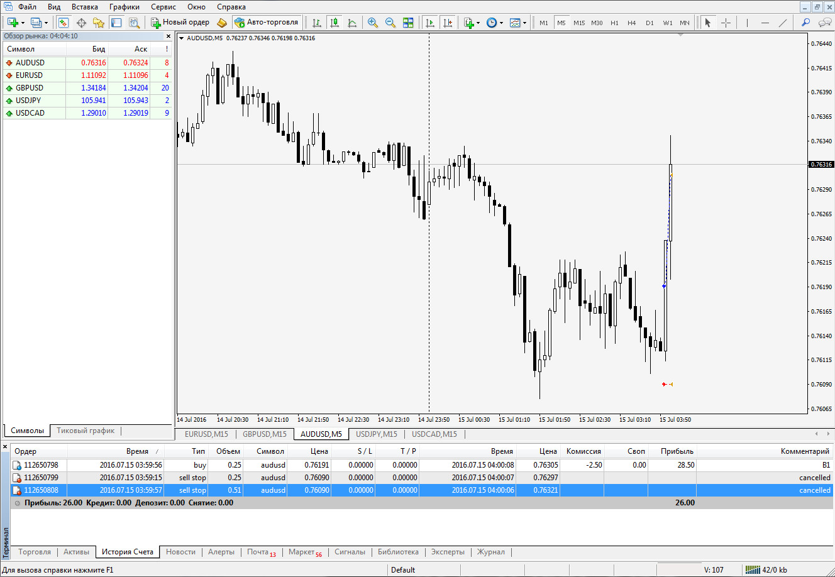Viewport: 835px width, 577px height.
Task: Switch chart to line chart icon
Action: click(352, 23)
